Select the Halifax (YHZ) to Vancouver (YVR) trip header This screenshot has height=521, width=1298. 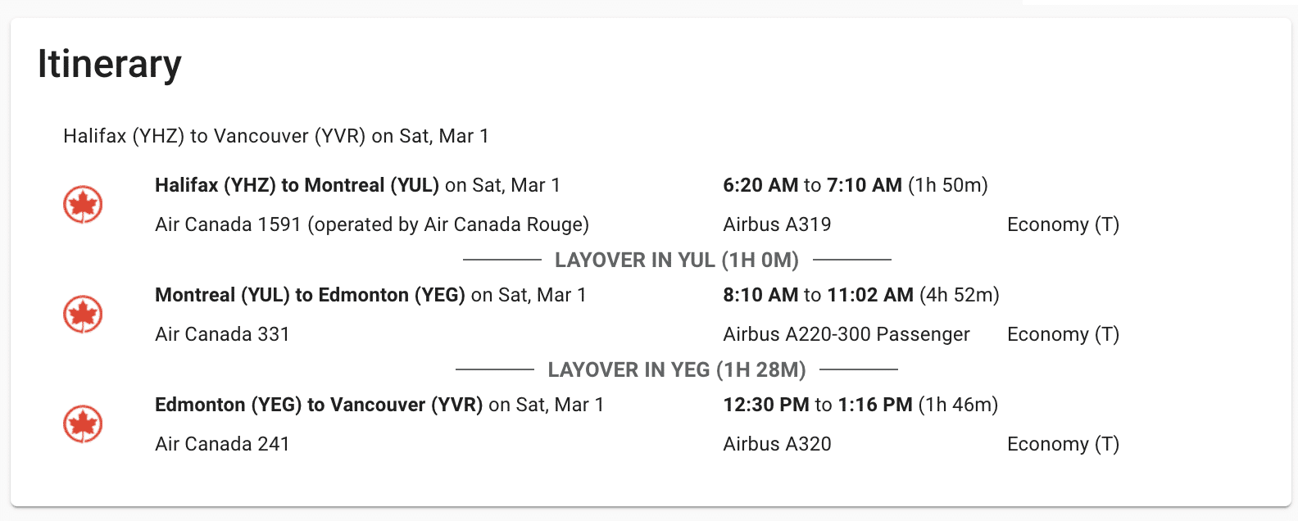(x=276, y=136)
